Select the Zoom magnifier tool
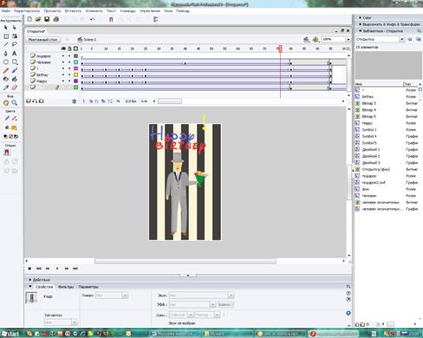This screenshot has width=423, height=338. [15, 102]
